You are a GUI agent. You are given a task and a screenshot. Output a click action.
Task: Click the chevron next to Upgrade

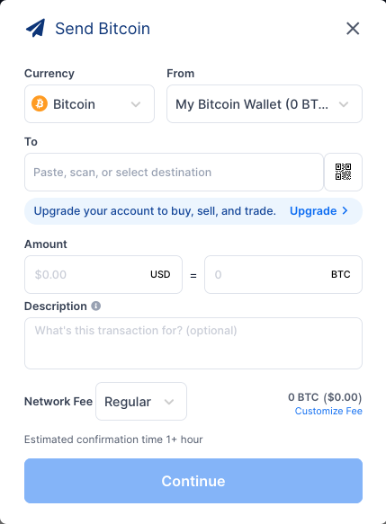pyautogui.click(x=346, y=210)
